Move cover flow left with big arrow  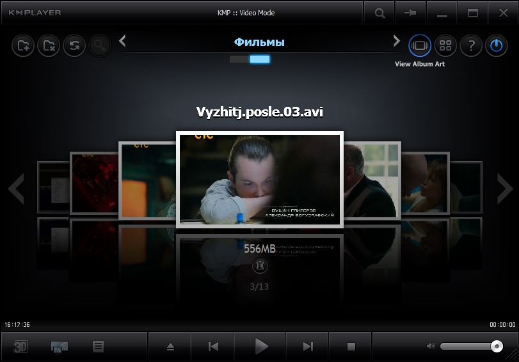pyautogui.click(x=16, y=188)
